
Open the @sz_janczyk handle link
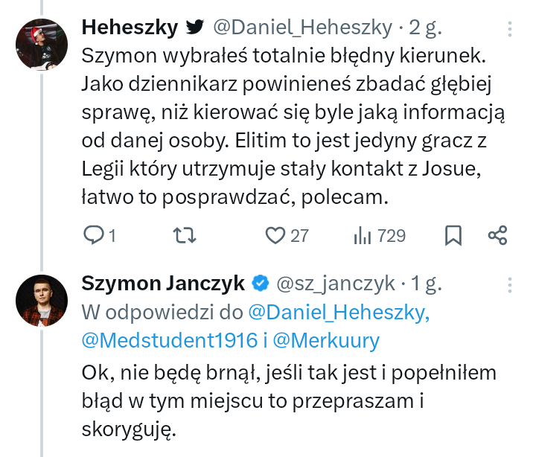(x=336, y=283)
